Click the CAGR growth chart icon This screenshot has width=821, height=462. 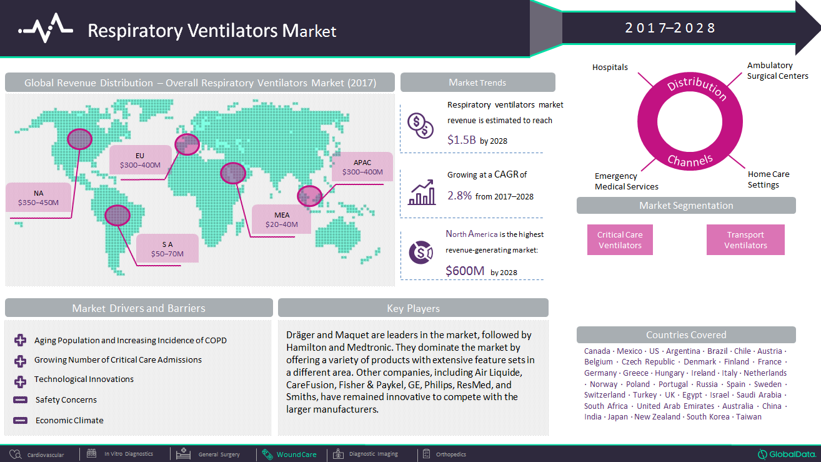(421, 192)
